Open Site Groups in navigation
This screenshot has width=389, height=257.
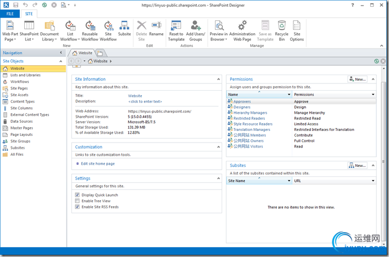click(x=20, y=141)
